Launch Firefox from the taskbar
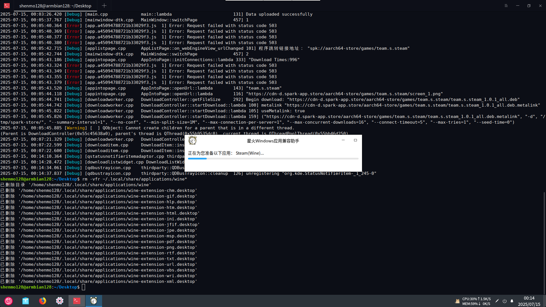 coord(43,301)
